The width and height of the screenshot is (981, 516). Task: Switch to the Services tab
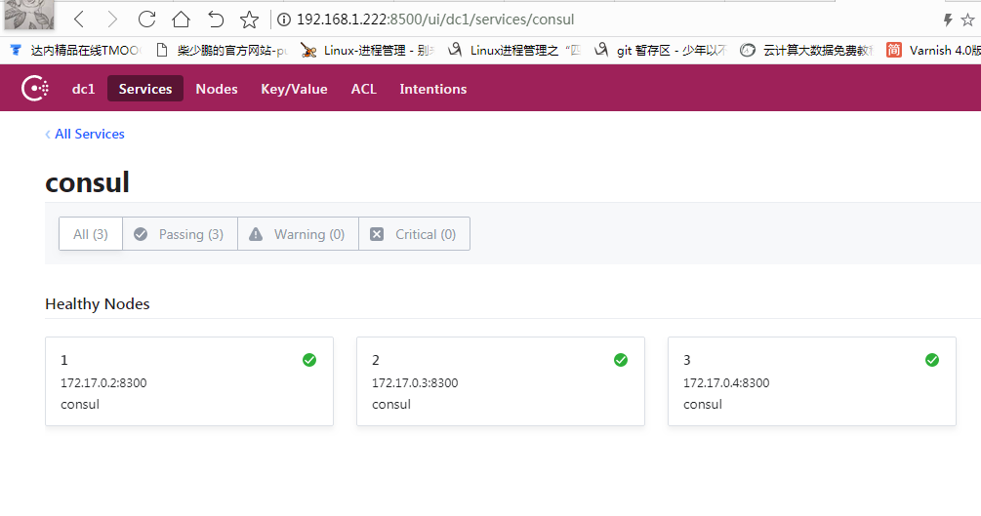145,89
